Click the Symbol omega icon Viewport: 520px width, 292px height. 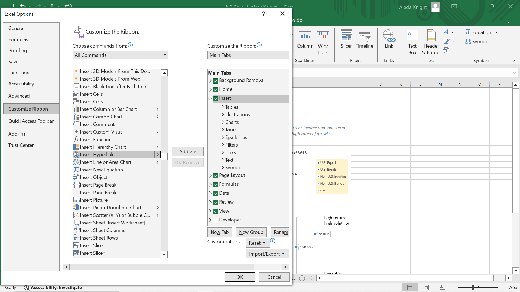pyautogui.click(x=468, y=41)
